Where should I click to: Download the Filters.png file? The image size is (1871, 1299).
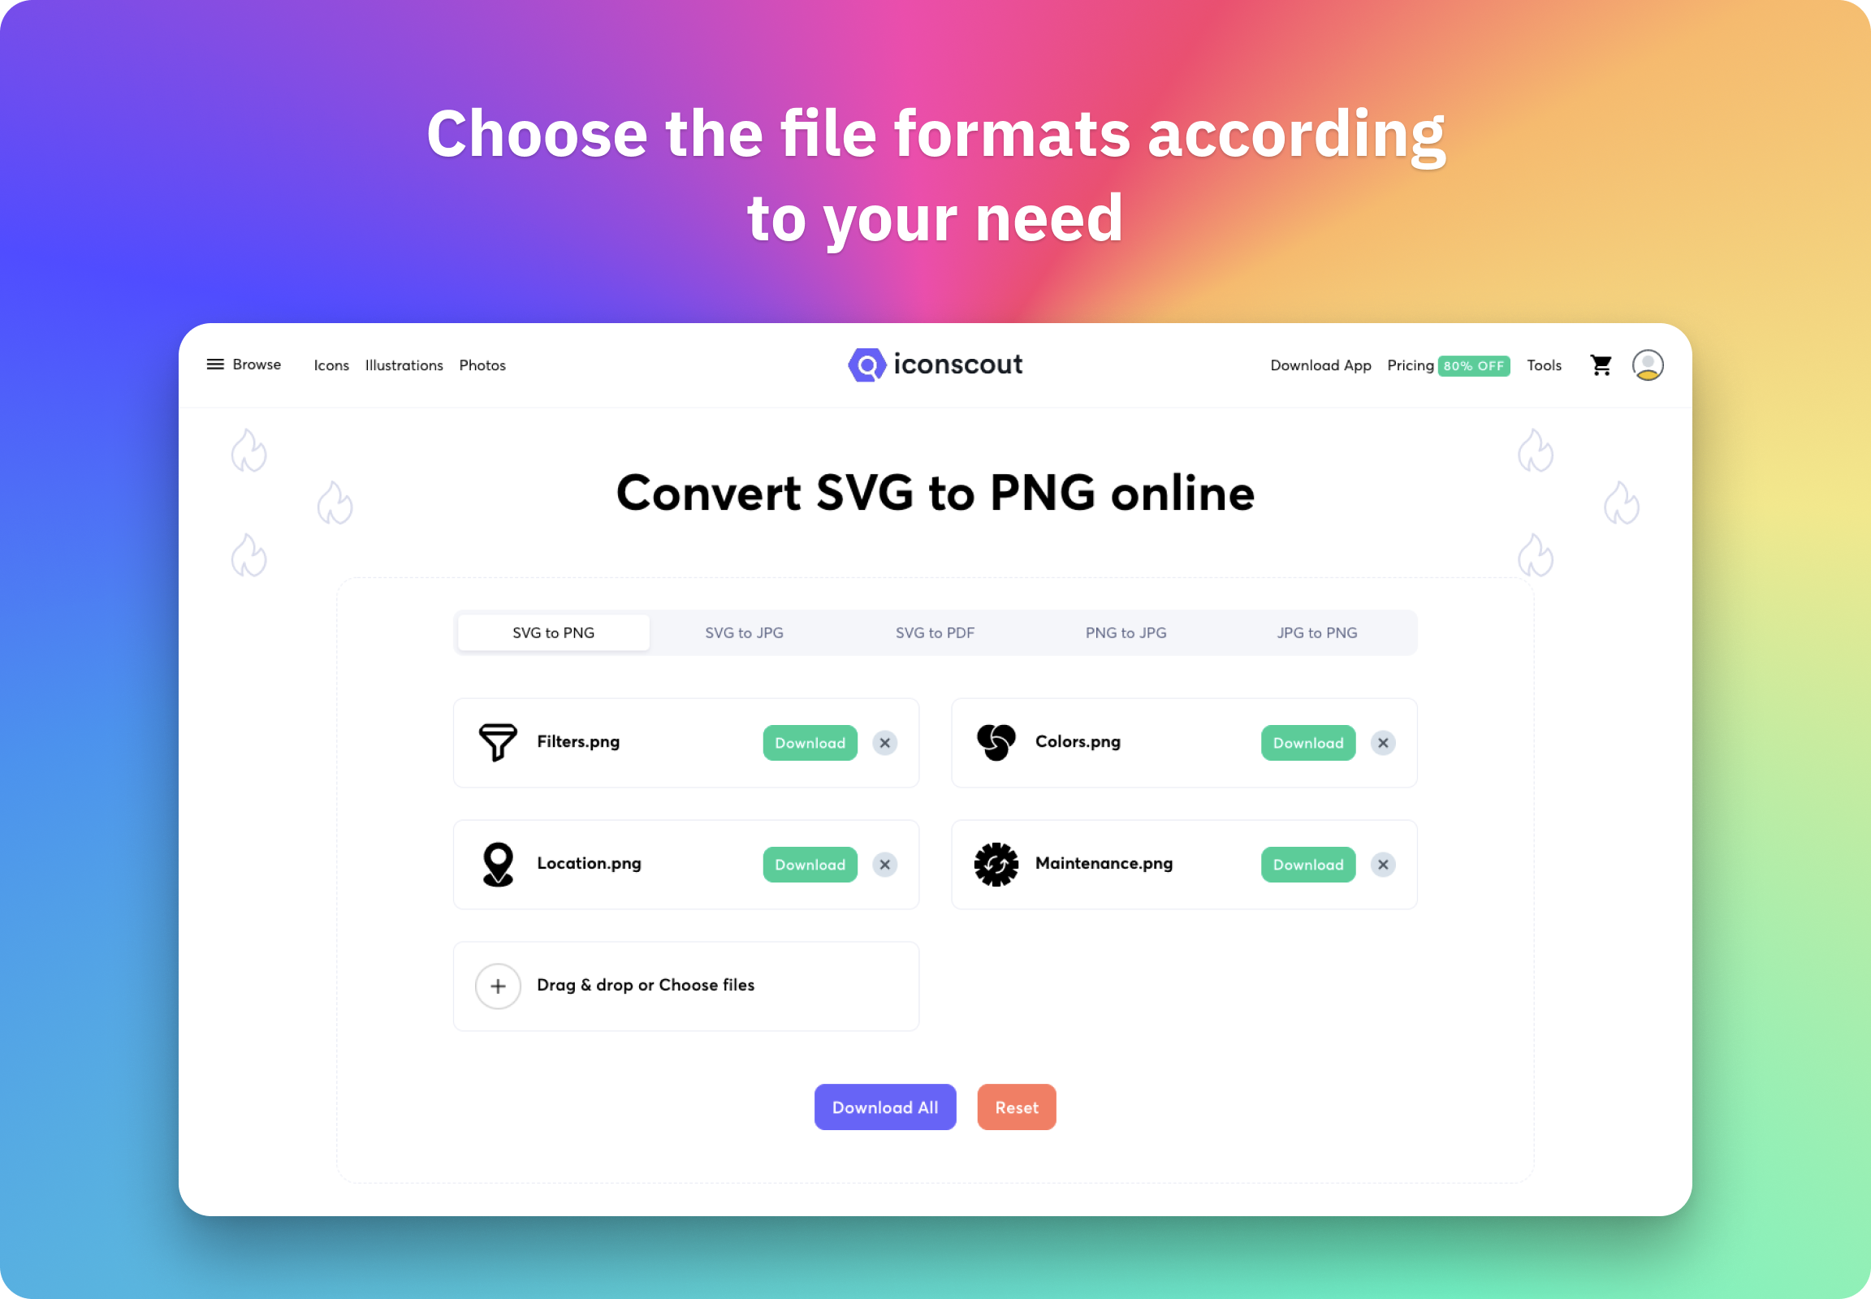[809, 742]
